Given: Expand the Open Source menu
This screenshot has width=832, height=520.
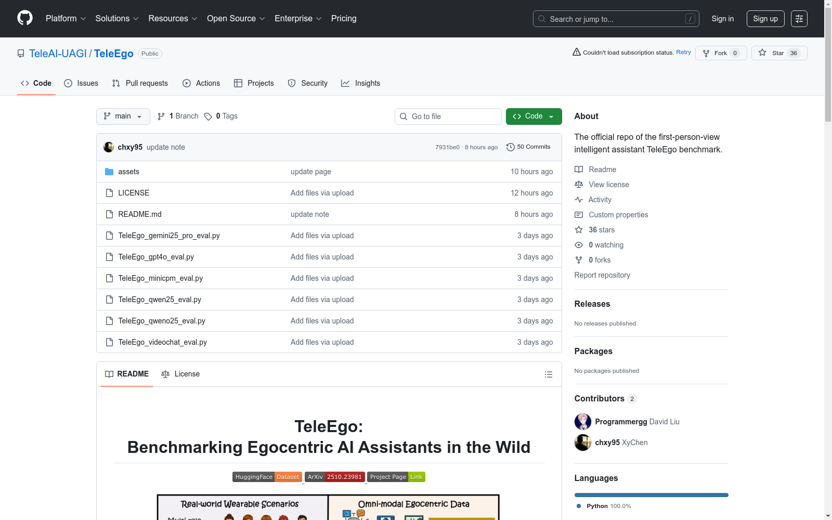Looking at the screenshot, I should (236, 19).
